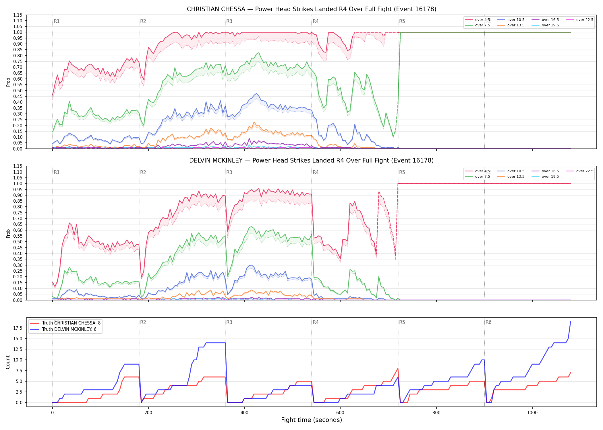Click the R3 round marker in Chessa chart

pyautogui.click(x=229, y=21)
